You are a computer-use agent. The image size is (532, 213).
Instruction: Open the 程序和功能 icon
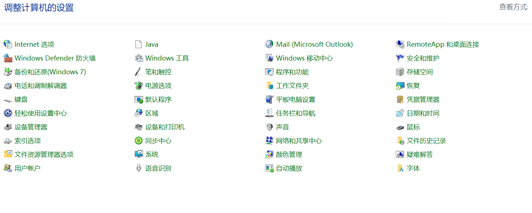click(269, 72)
